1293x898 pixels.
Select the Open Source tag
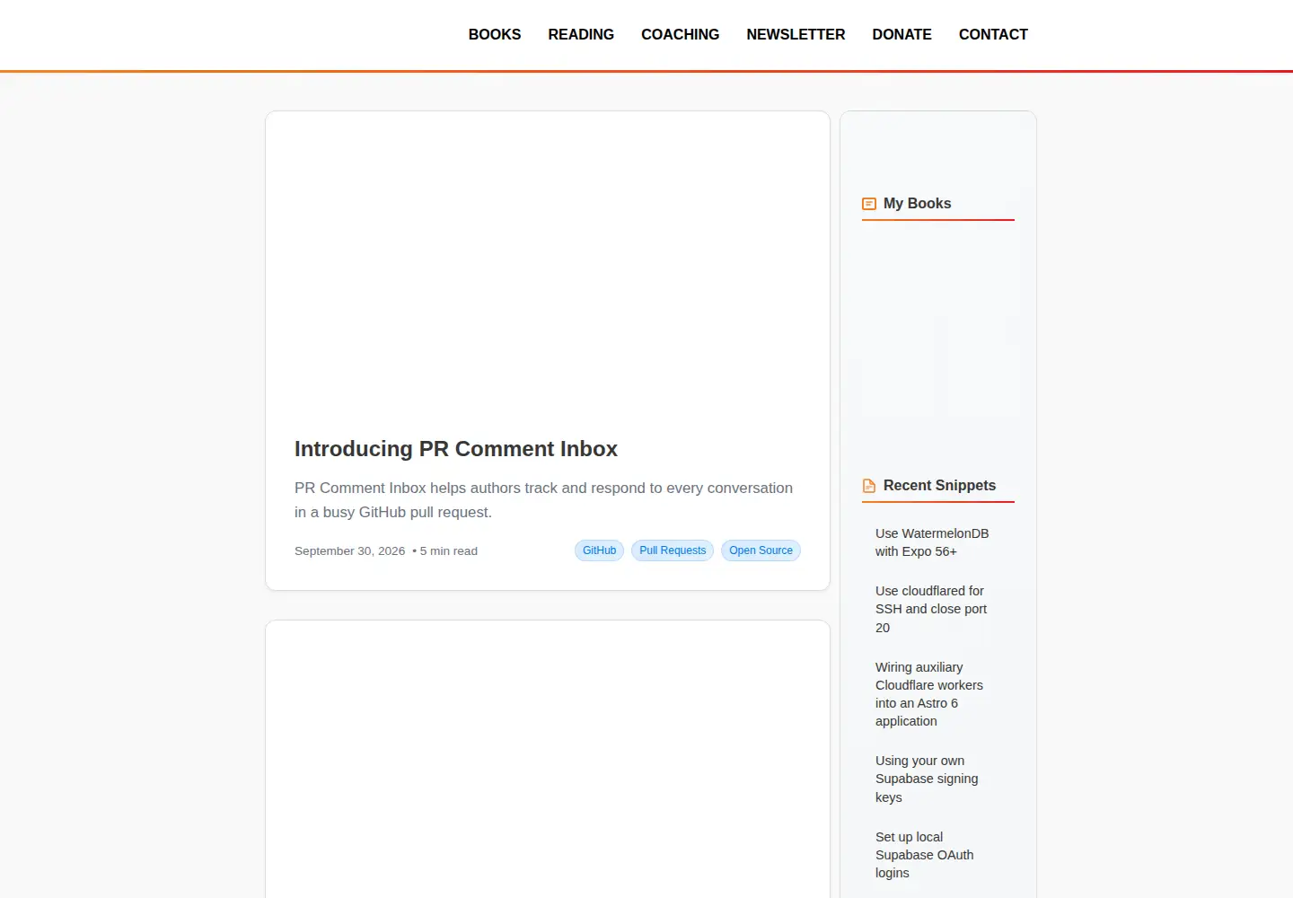761,550
